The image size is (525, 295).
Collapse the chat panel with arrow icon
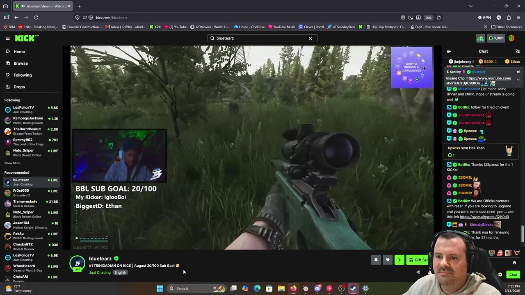point(449,52)
